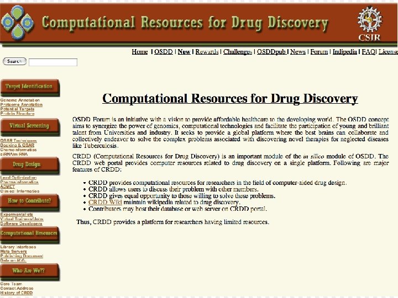
Task: Click the Search button
Action: click(x=14, y=61)
